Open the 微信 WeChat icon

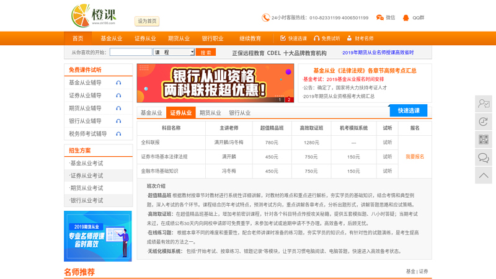point(380,18)
